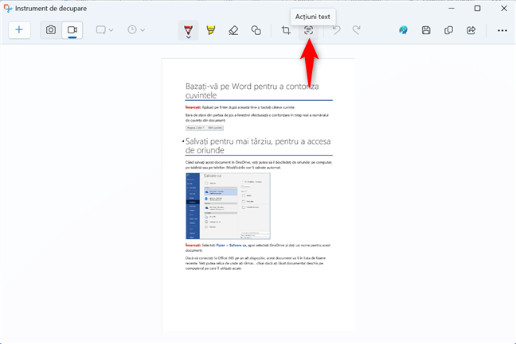The image size is (516, 344).
Task: Undo the last edit
Action: click(x=337, y=30)
